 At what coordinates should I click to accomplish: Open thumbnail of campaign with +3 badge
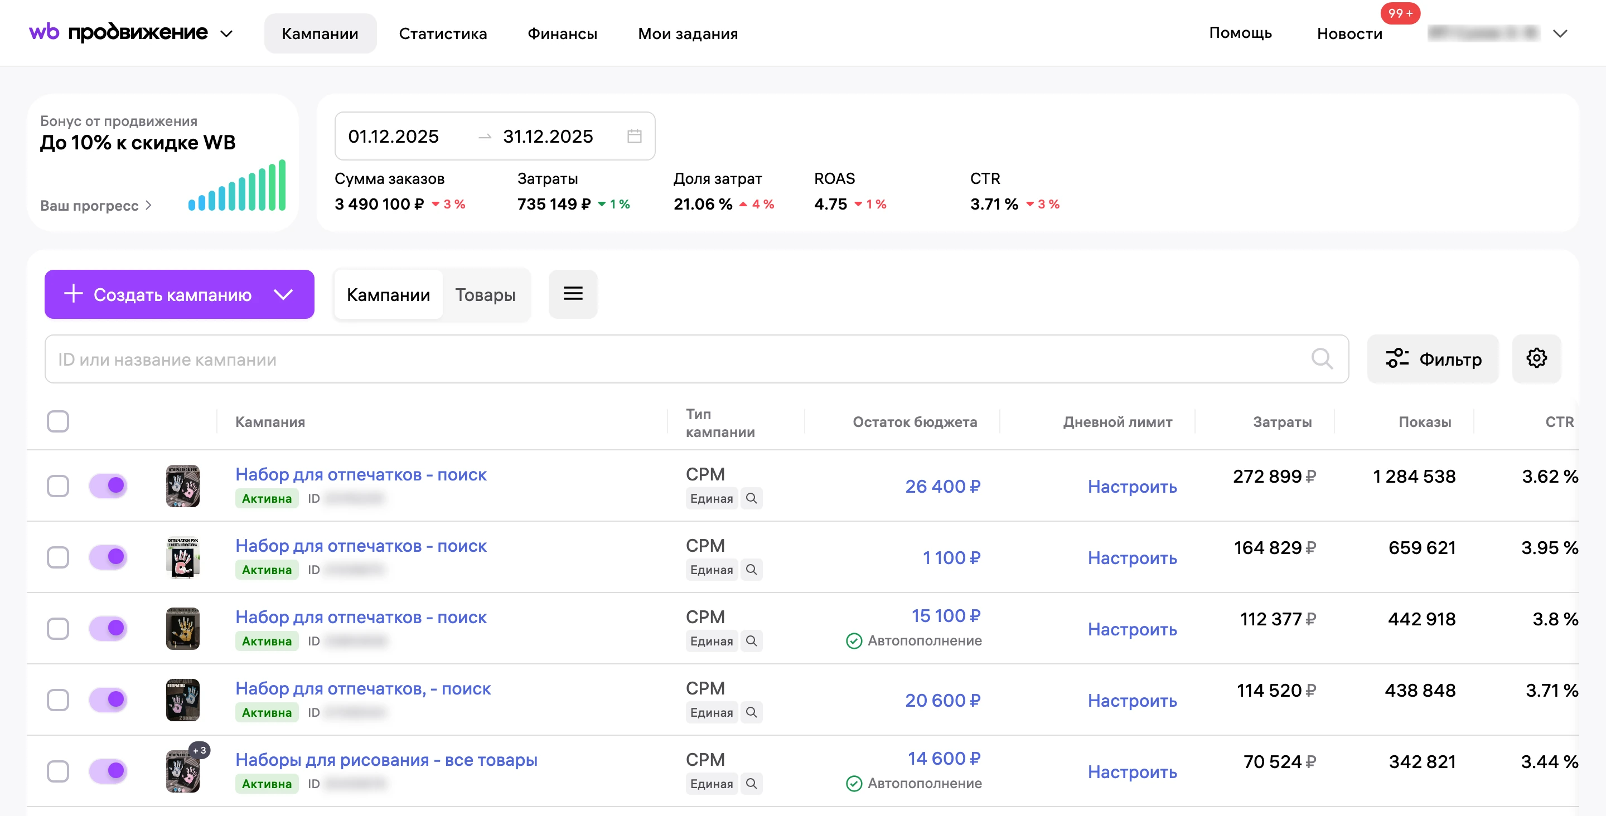183,771
